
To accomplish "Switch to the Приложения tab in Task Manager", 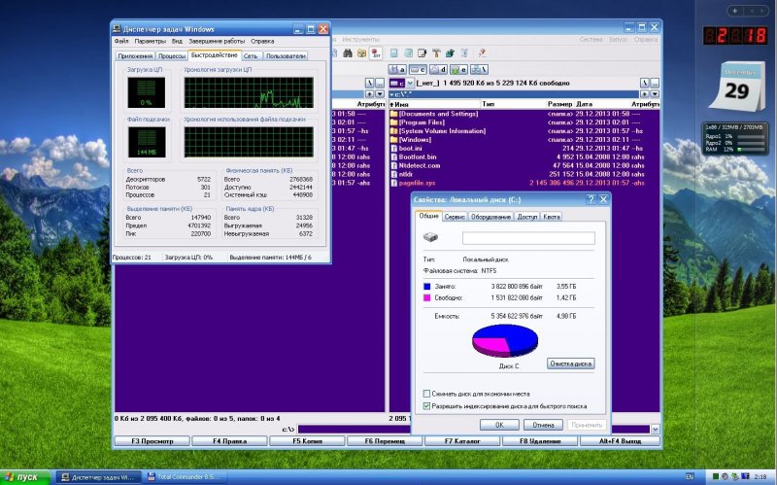I will coord(135,56).
